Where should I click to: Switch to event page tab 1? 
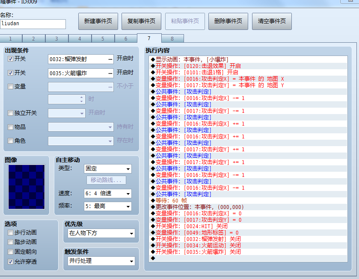click(x=11, y=38)
